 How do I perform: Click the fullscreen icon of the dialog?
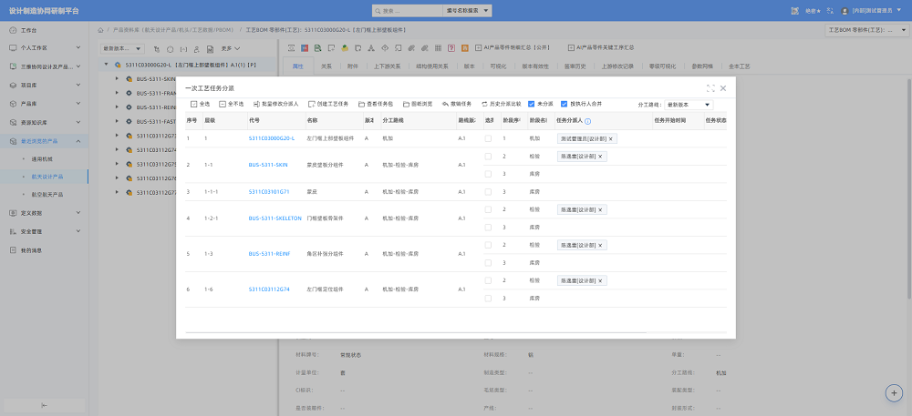click(x=710, y=88)
